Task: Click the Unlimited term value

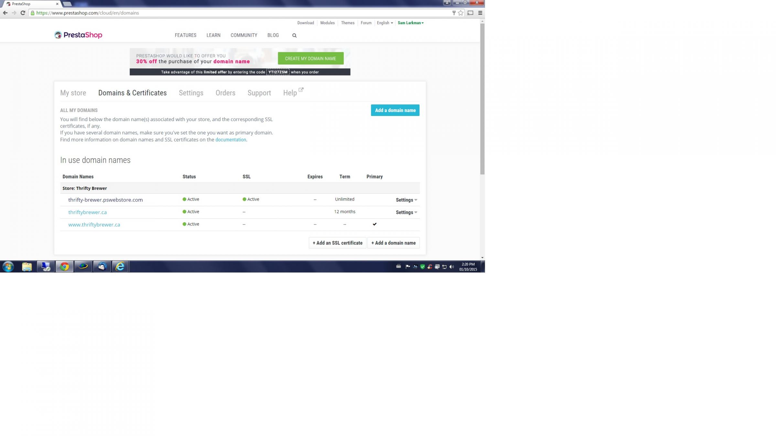Action: (345, 199)
